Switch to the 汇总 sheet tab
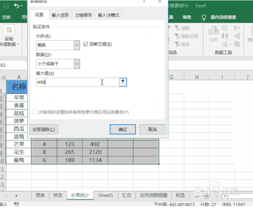 126,196
